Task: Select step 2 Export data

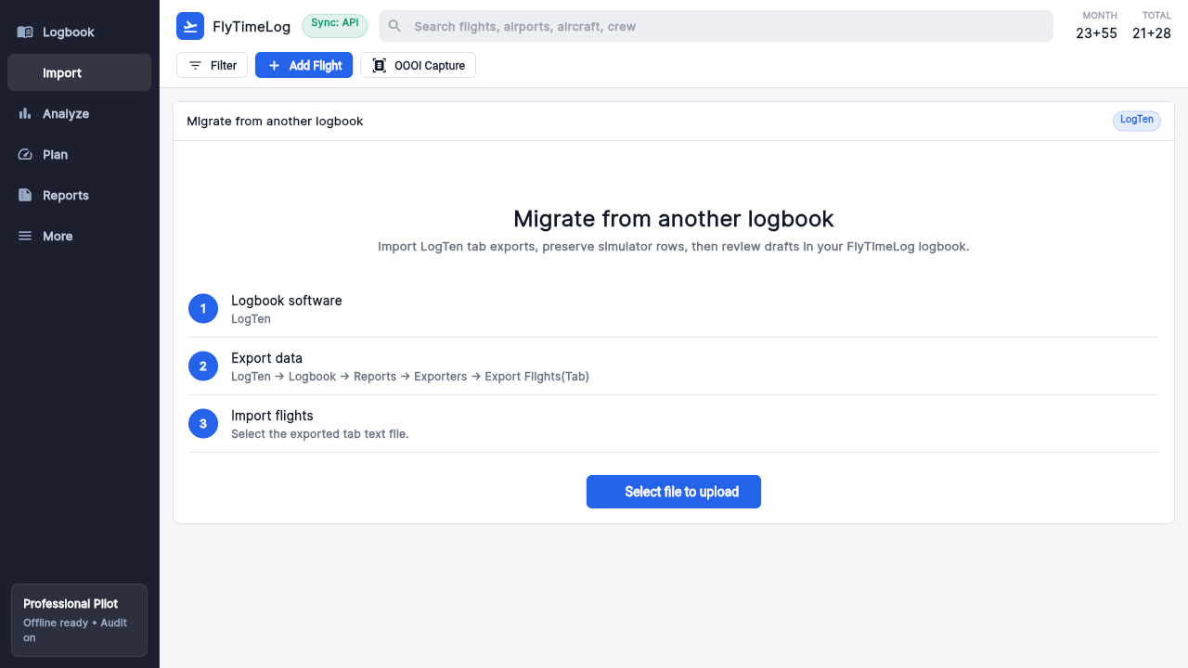Action: coord(674,366)
